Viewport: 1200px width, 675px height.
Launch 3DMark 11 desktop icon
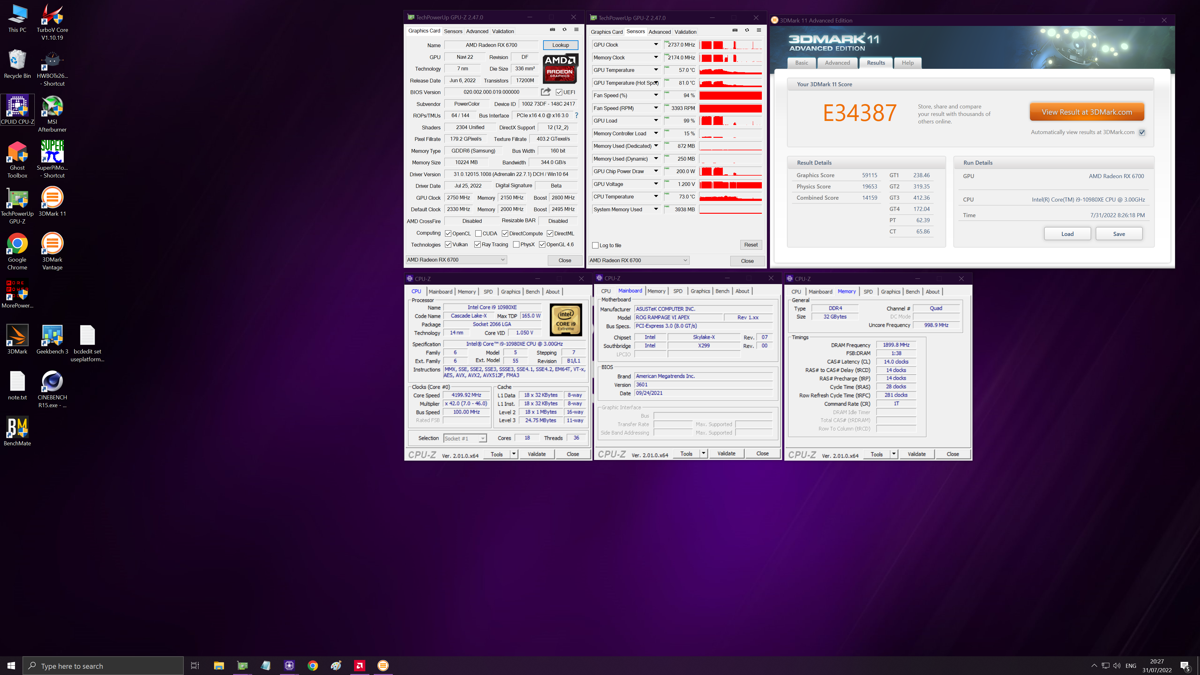[52, 201]
